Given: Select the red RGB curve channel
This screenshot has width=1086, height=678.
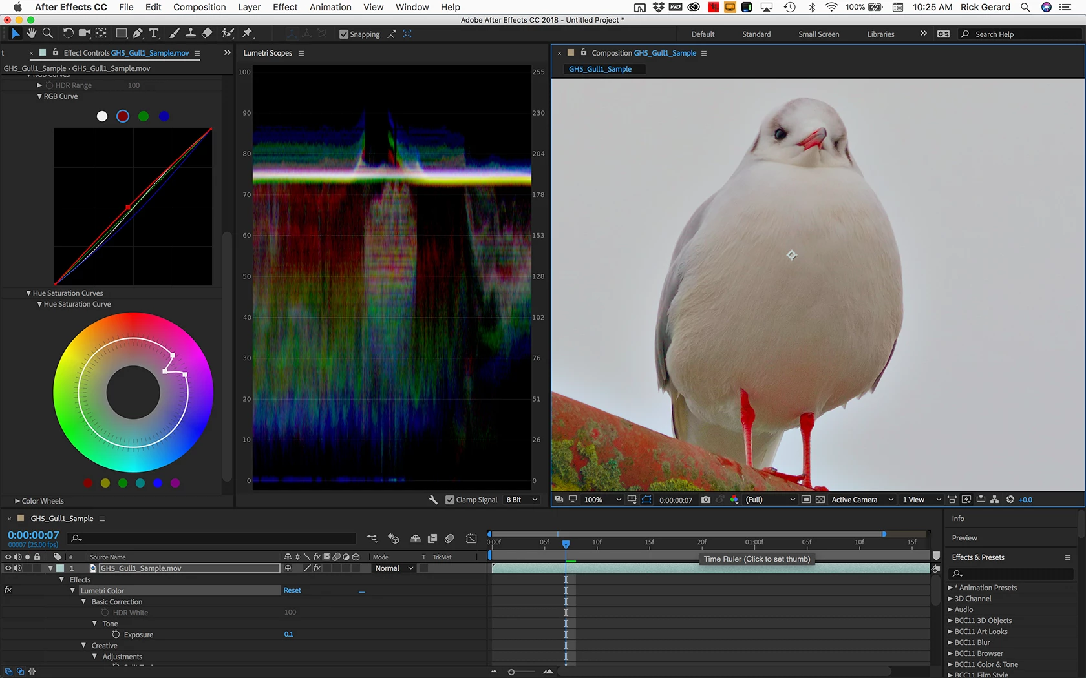Looking at the screenshot, I should point(123,116).
